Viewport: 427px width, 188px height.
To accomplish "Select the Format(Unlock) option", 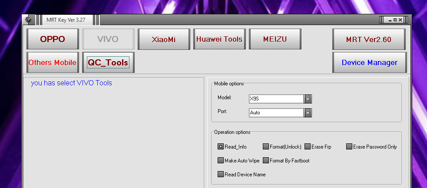I will click(282, 147).
